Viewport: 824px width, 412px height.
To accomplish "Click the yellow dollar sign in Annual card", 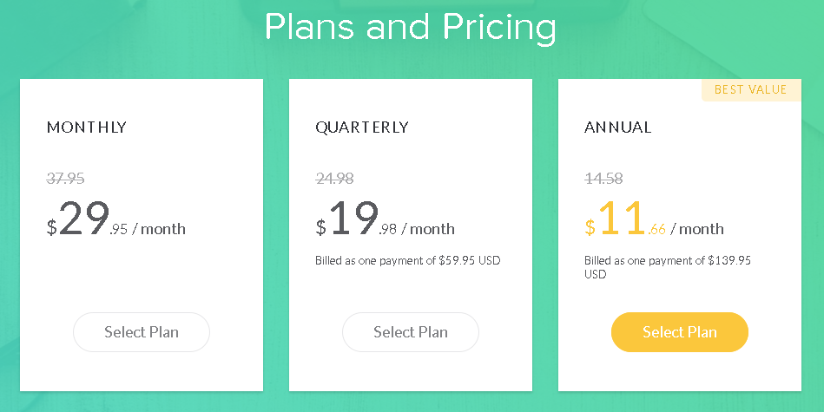I will (x=590, y=227).
